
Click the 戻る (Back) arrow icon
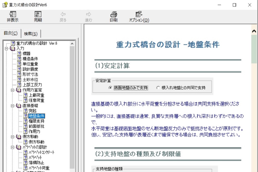(x=63, y=14)
